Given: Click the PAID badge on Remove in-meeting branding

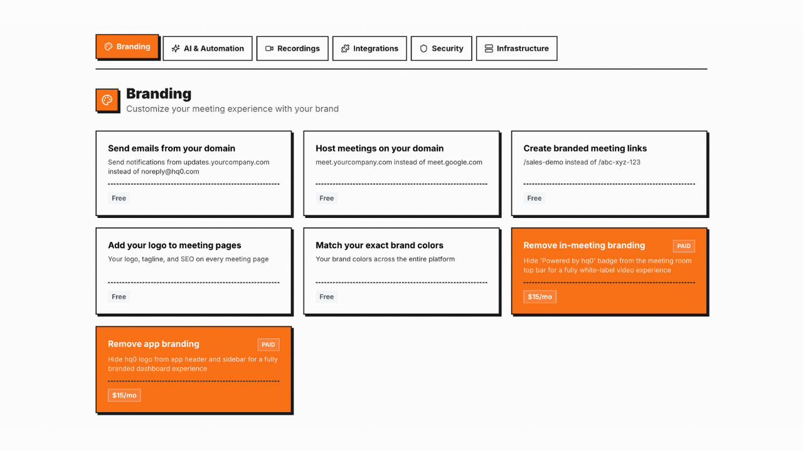Looking at the screenshot, I should pyautogui.click(x=683, y=246).
